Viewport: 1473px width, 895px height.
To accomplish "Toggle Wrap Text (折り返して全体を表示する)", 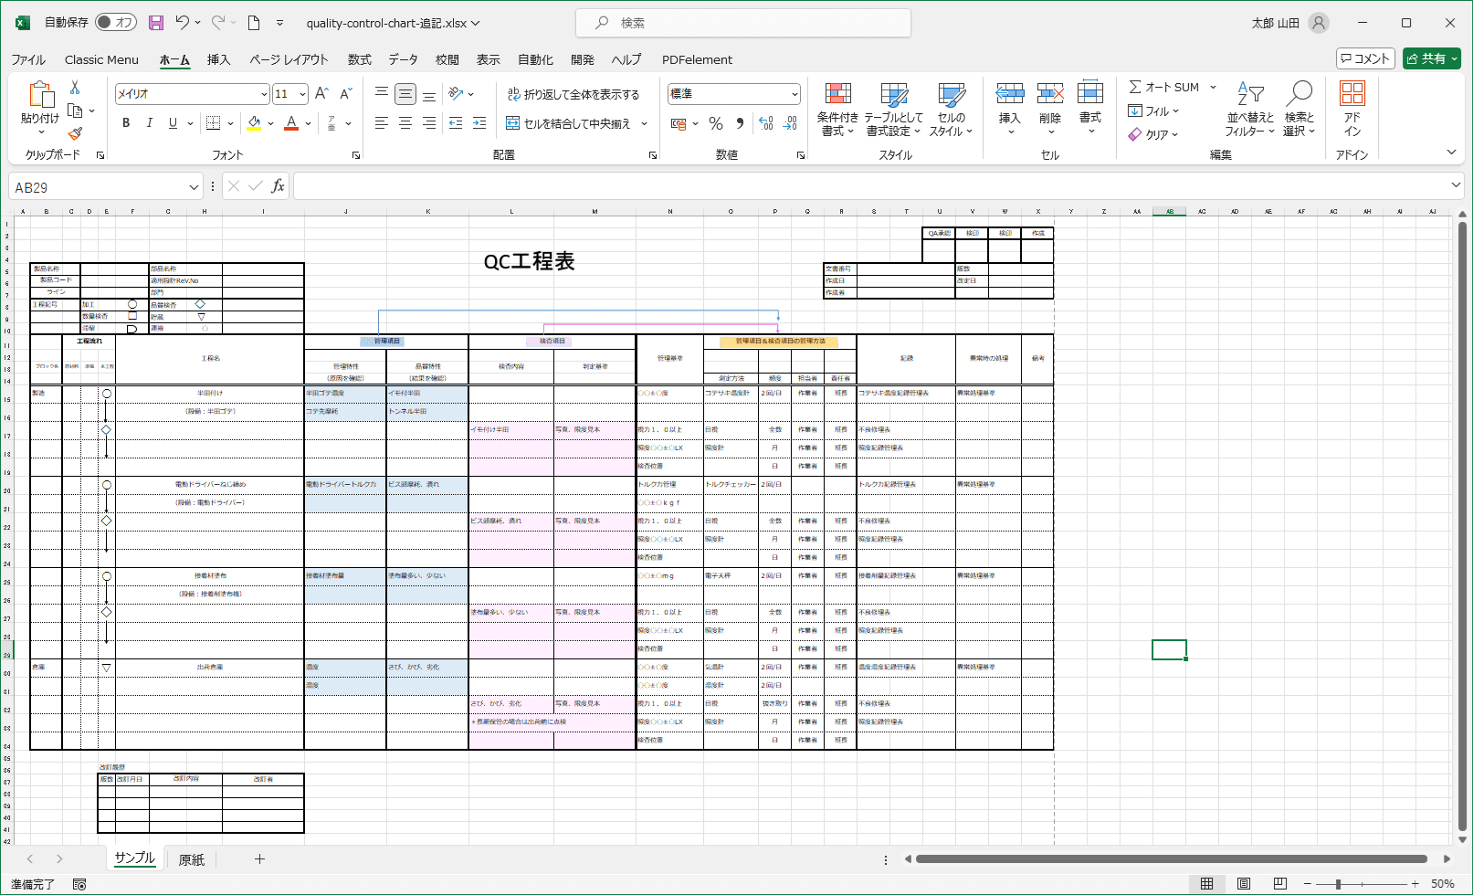I will pyautogui.click(x=573, y=94).
